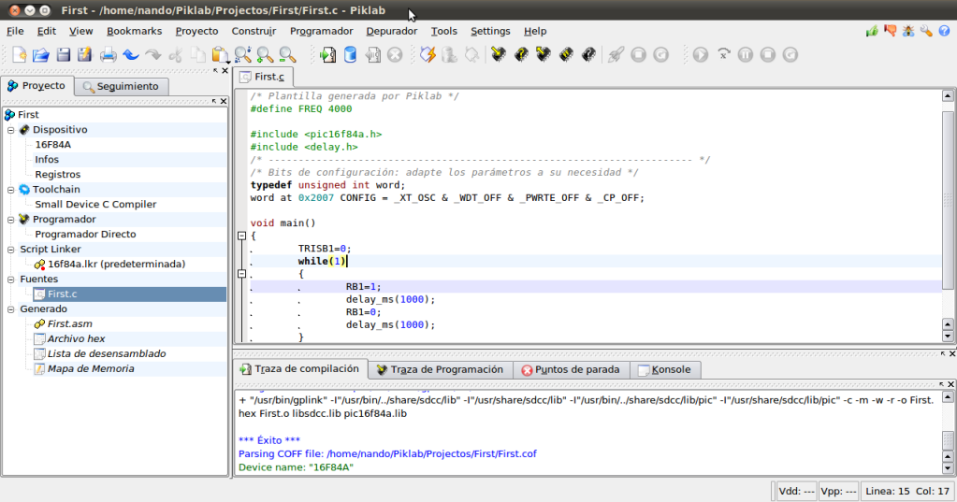957x502 pixels.
Task: Click the Erase chip icon marked E
Action: [x=566, y=55]
